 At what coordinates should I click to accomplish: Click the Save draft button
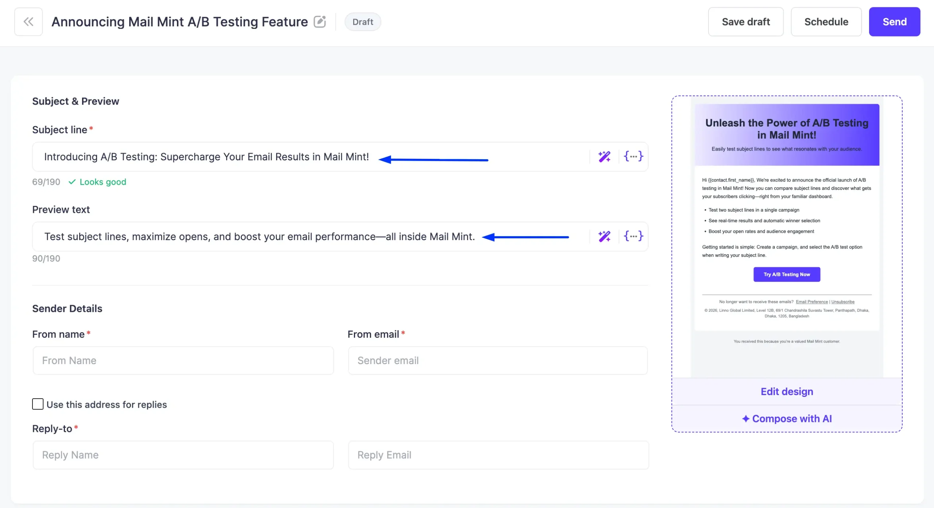point(746,22)
